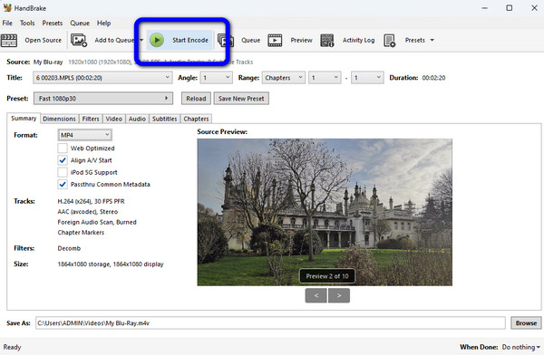Click the Reload button
This screenshot has width=544, height=355.
(x=196, y=99)
